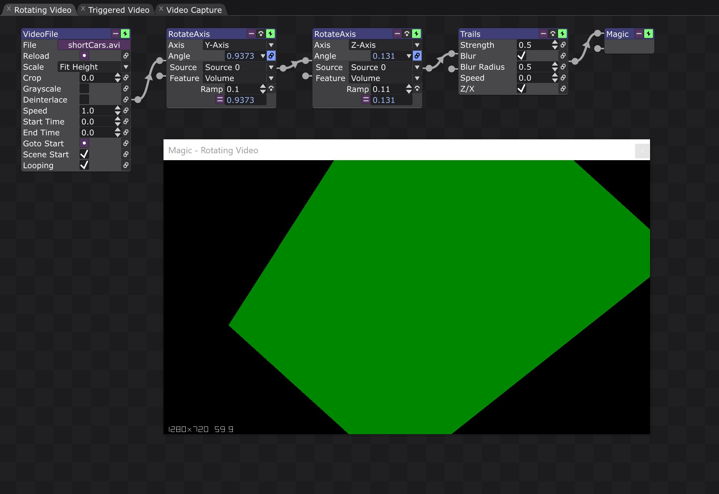
Task: Click link icon next to Blur Radius
Action: tap(563, 67)
